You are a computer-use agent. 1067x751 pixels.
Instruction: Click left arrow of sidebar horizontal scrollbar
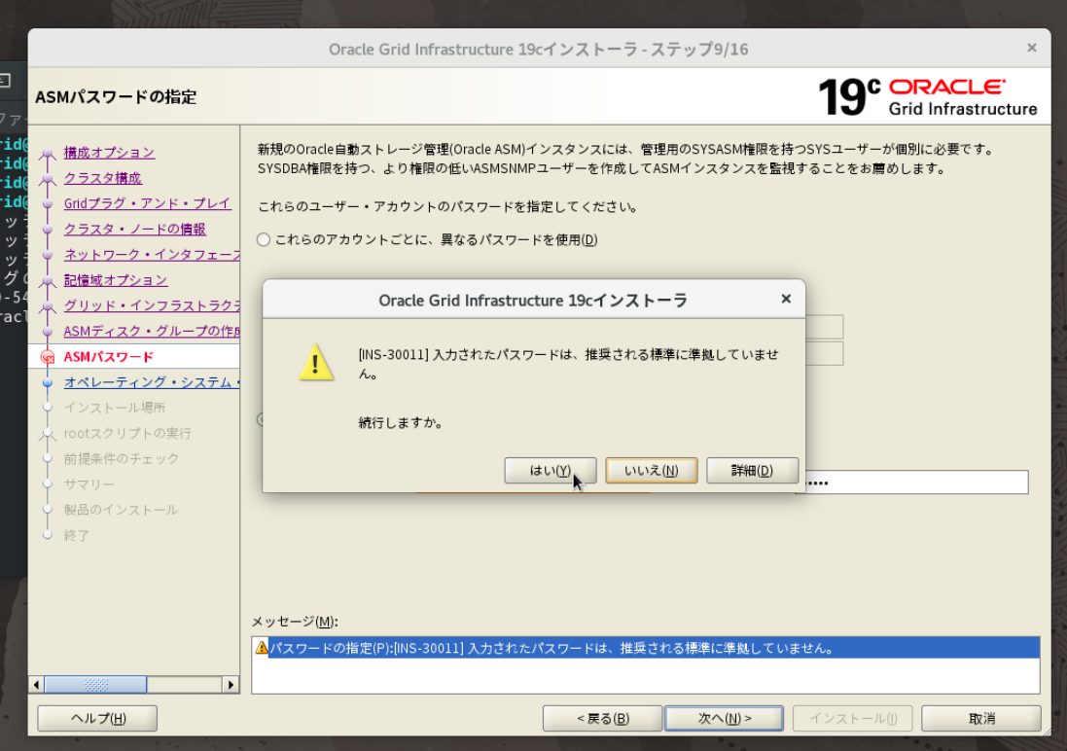pos(37,684)
